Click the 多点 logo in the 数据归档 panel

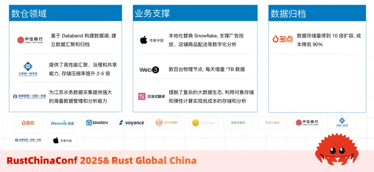(x=283, y=39)
